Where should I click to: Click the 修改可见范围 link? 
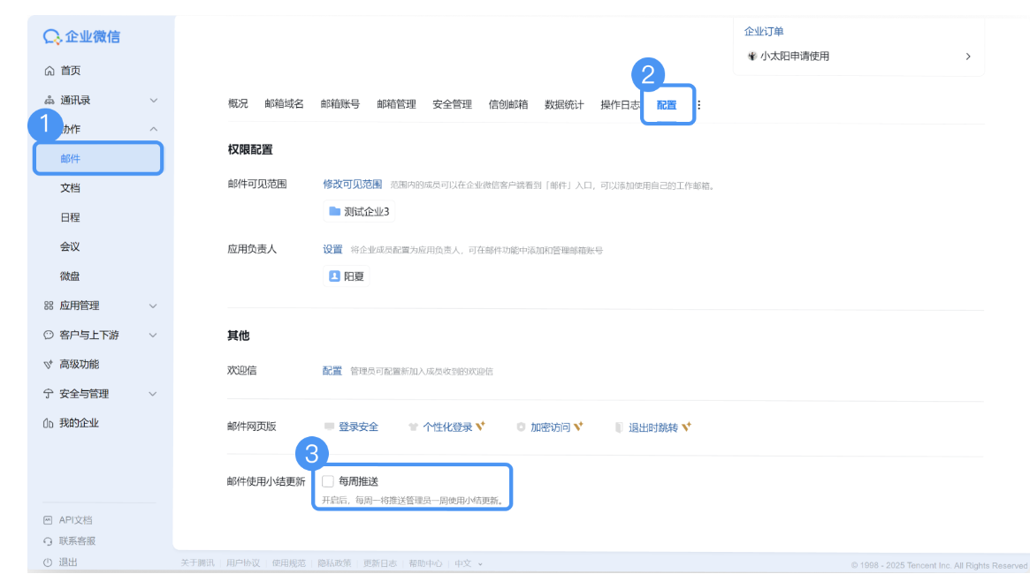[x=352, y=185]
